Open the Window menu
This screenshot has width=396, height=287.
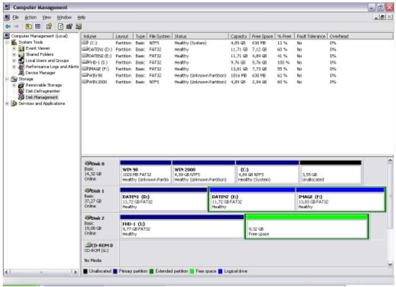pyautogui.click(x=64, y=17)
